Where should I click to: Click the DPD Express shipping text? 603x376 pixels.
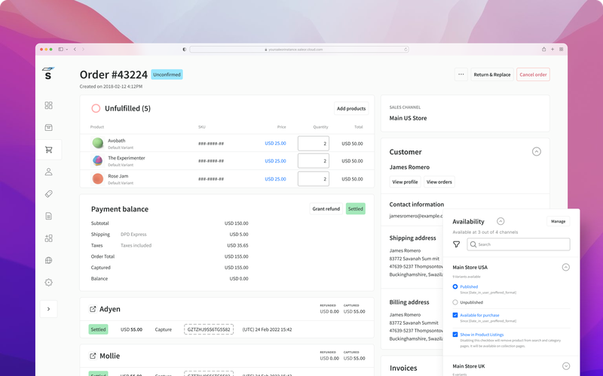(133, 234)
